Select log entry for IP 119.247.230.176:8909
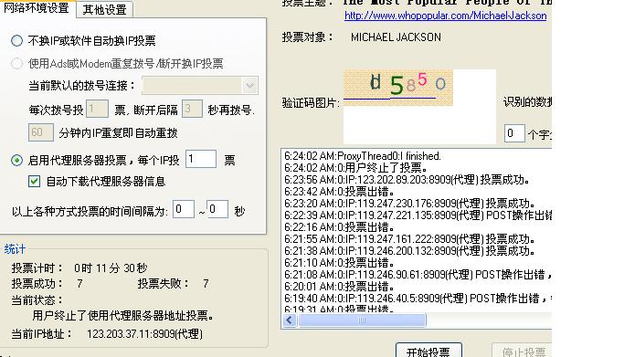624x357 pixels. 409,204
